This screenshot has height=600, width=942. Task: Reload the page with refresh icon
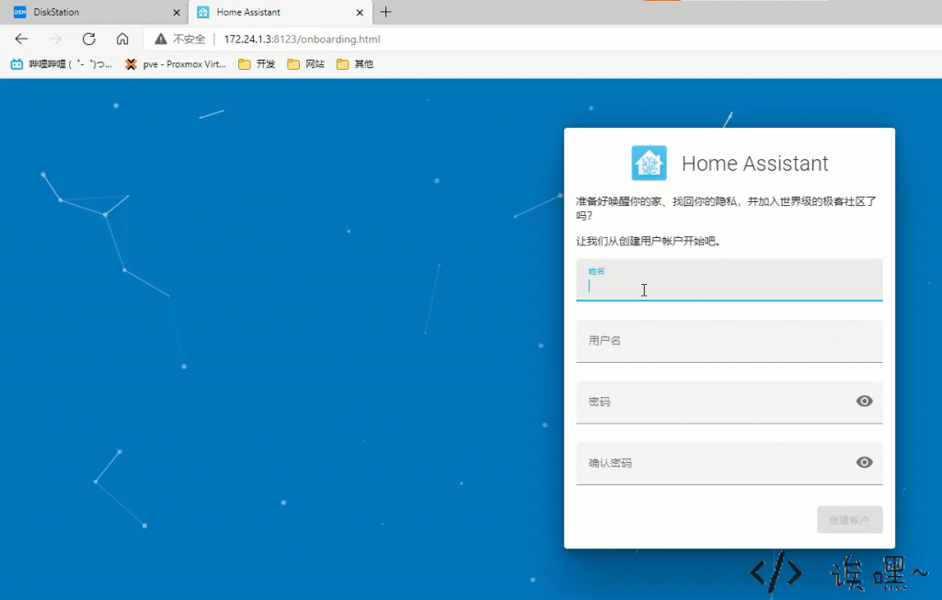[x=89, y=39]
